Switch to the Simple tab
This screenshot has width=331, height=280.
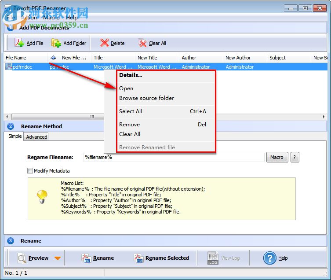click(15, 136)
